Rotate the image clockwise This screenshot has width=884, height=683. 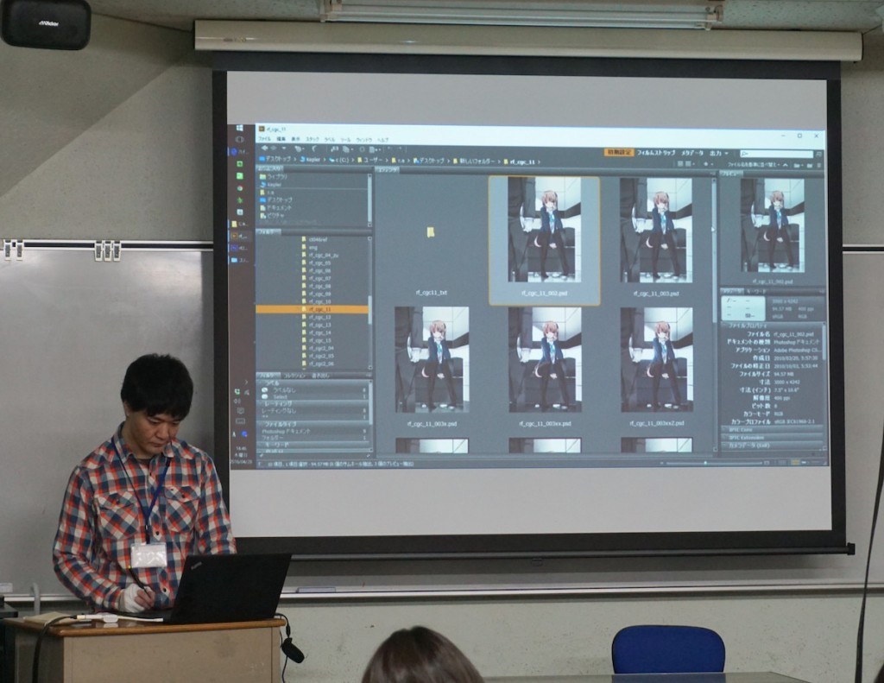pyautogui.click(x=401, y=149)
